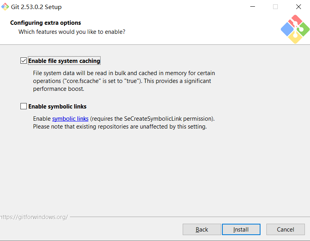Go back with the Back button
This screenshot has width=310, height=241.
[x=202, y=229]
